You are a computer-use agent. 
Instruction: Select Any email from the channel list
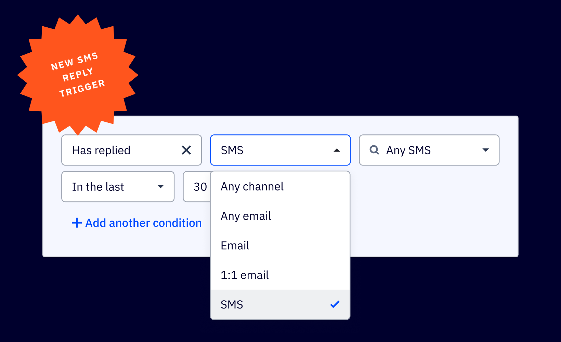[x=246, y=216]
